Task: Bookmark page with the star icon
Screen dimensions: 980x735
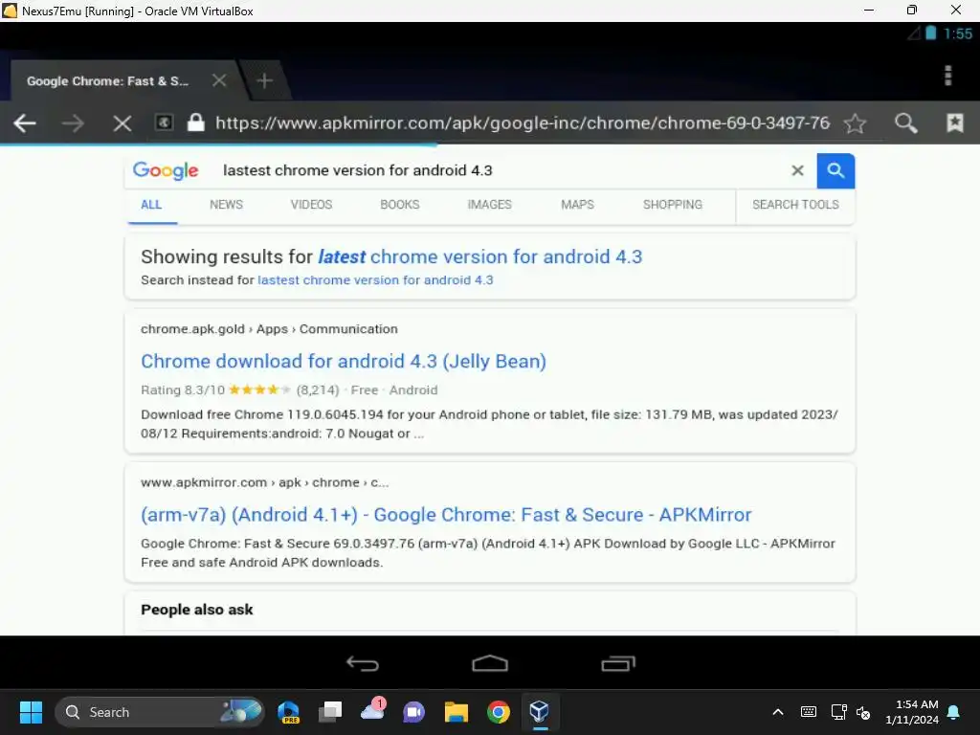Action: (855, 123)
